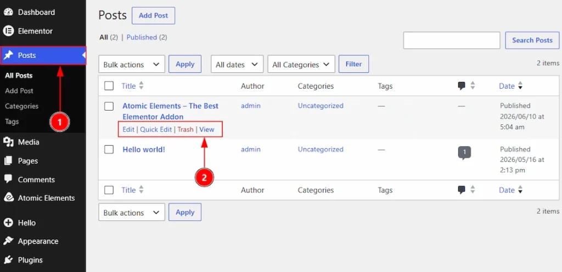Click the Elementor logo icon in sidebar

(8, 31)
